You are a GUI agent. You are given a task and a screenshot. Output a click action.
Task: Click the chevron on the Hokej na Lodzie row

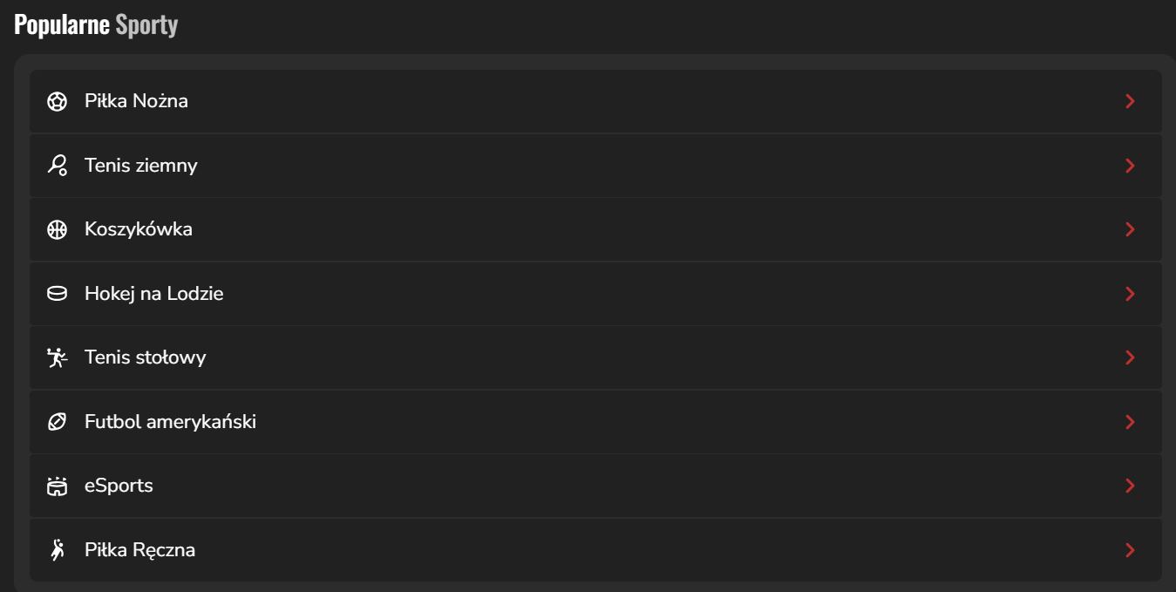tap(1130, 294)
